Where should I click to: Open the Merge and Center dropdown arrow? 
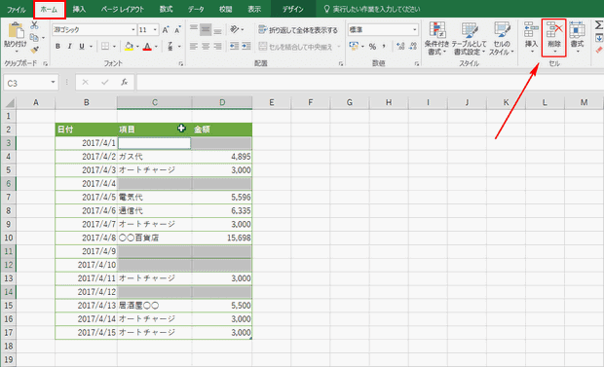[x=339, y=47]
